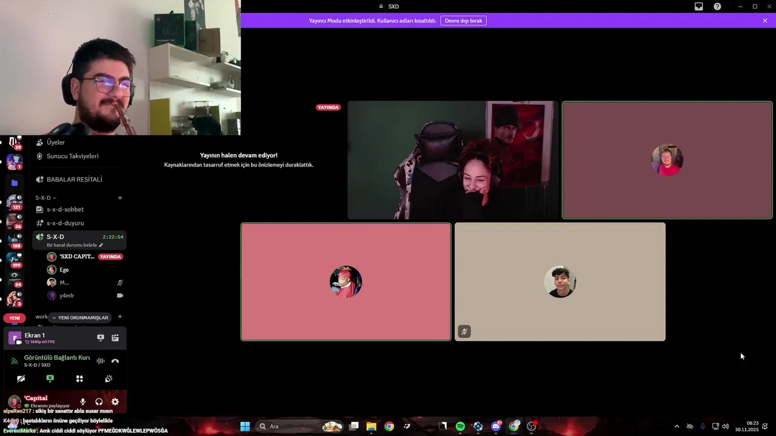The height and width of the screenshot is (436, 776).
Task: Turn on the camera toggle
Action: coord(21,378)
